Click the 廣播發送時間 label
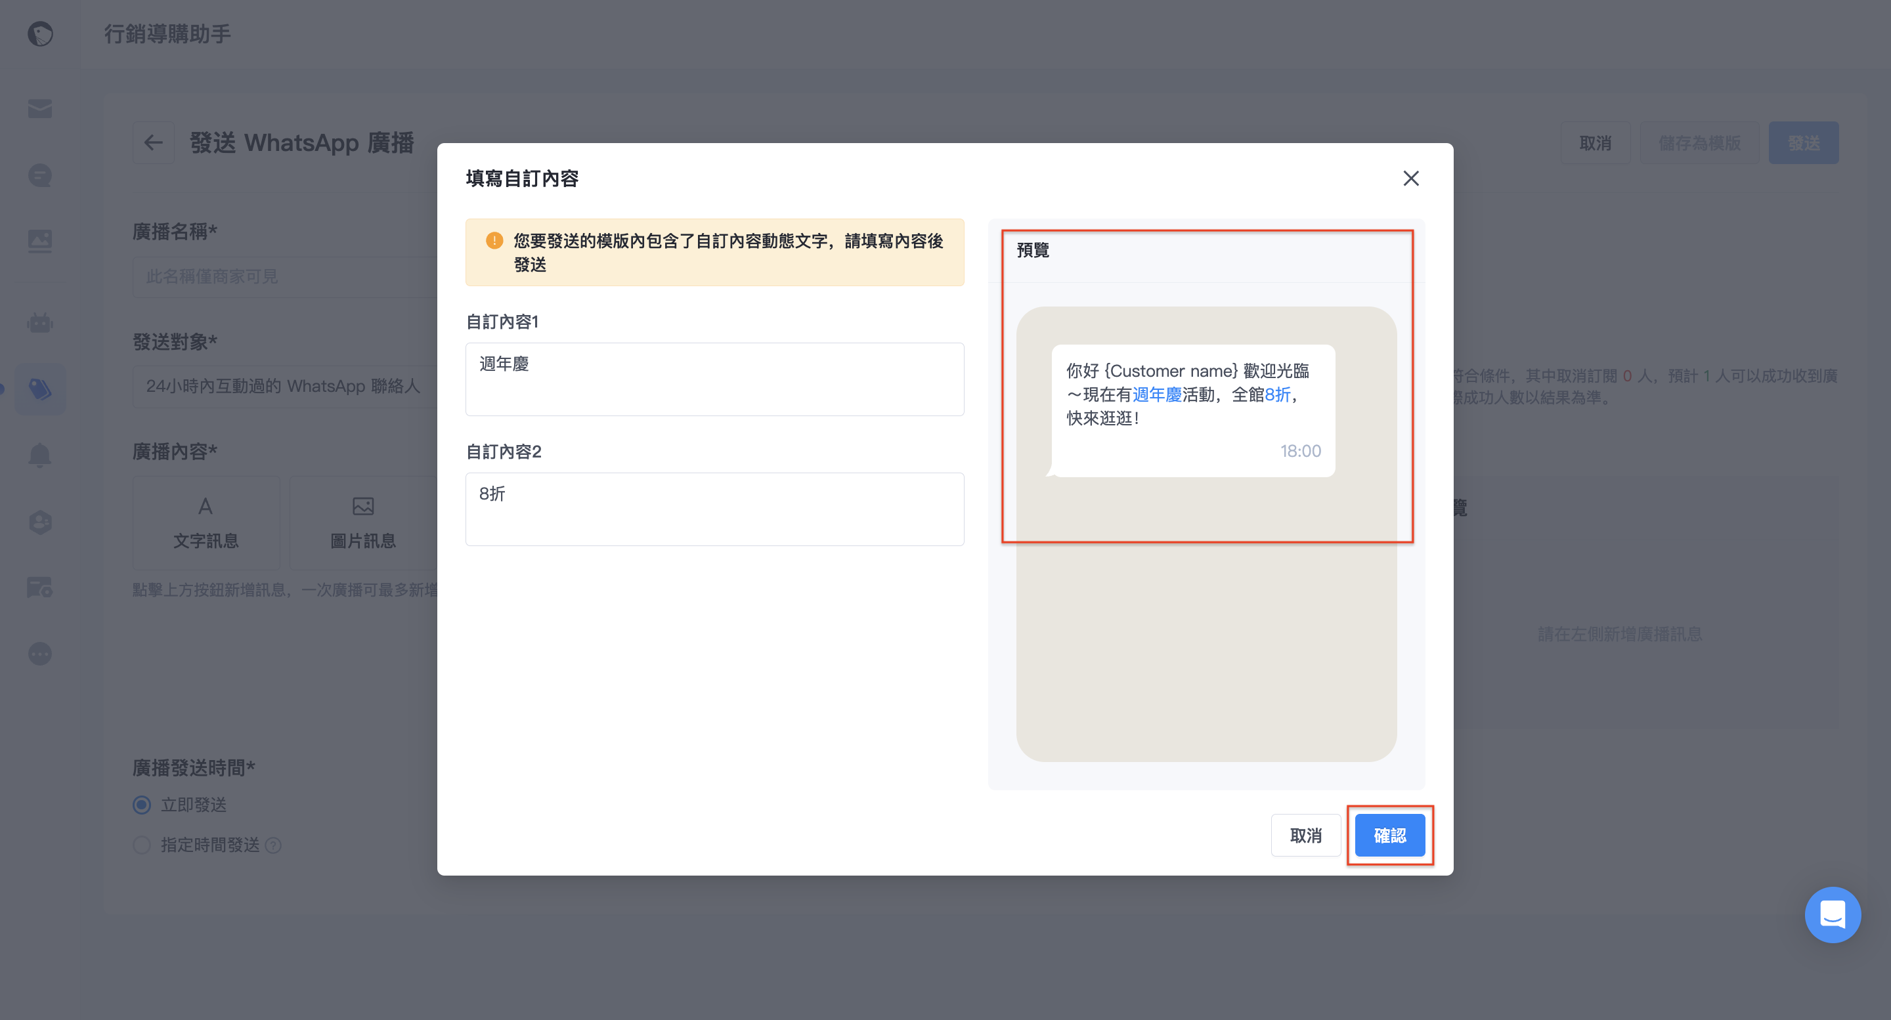This screenshot has width=1891, height=1020. tap(194, 767)
